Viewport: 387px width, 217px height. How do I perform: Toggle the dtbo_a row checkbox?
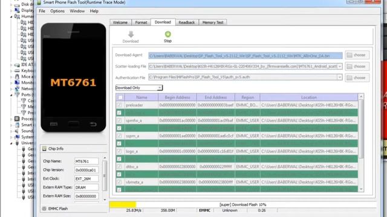point(119,166)
